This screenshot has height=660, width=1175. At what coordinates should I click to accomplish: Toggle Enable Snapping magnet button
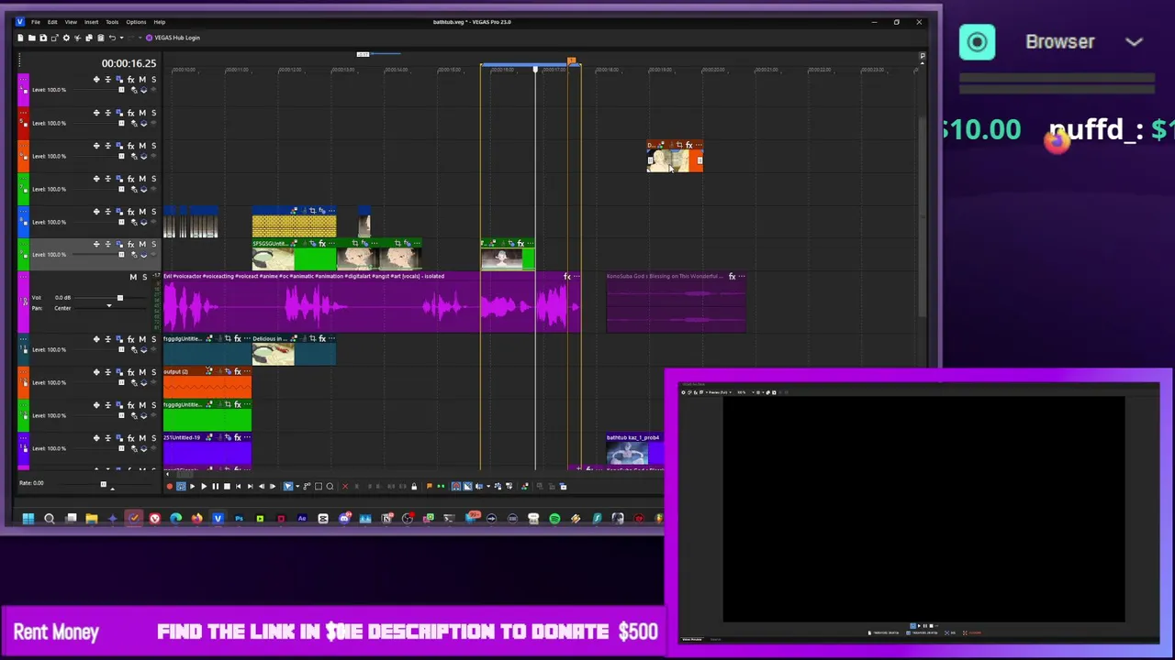[x=455, y=486]
